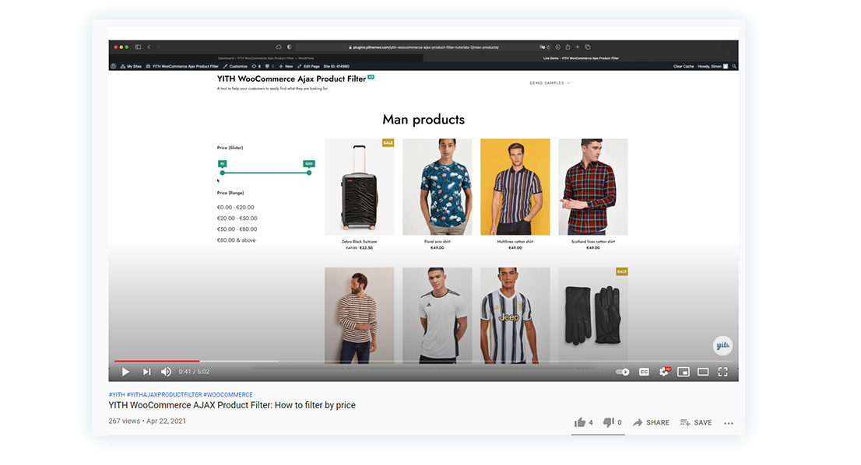The image size is (861, 465).
Task: Switch to miniplayer mode
Action: tap(683, 372)
